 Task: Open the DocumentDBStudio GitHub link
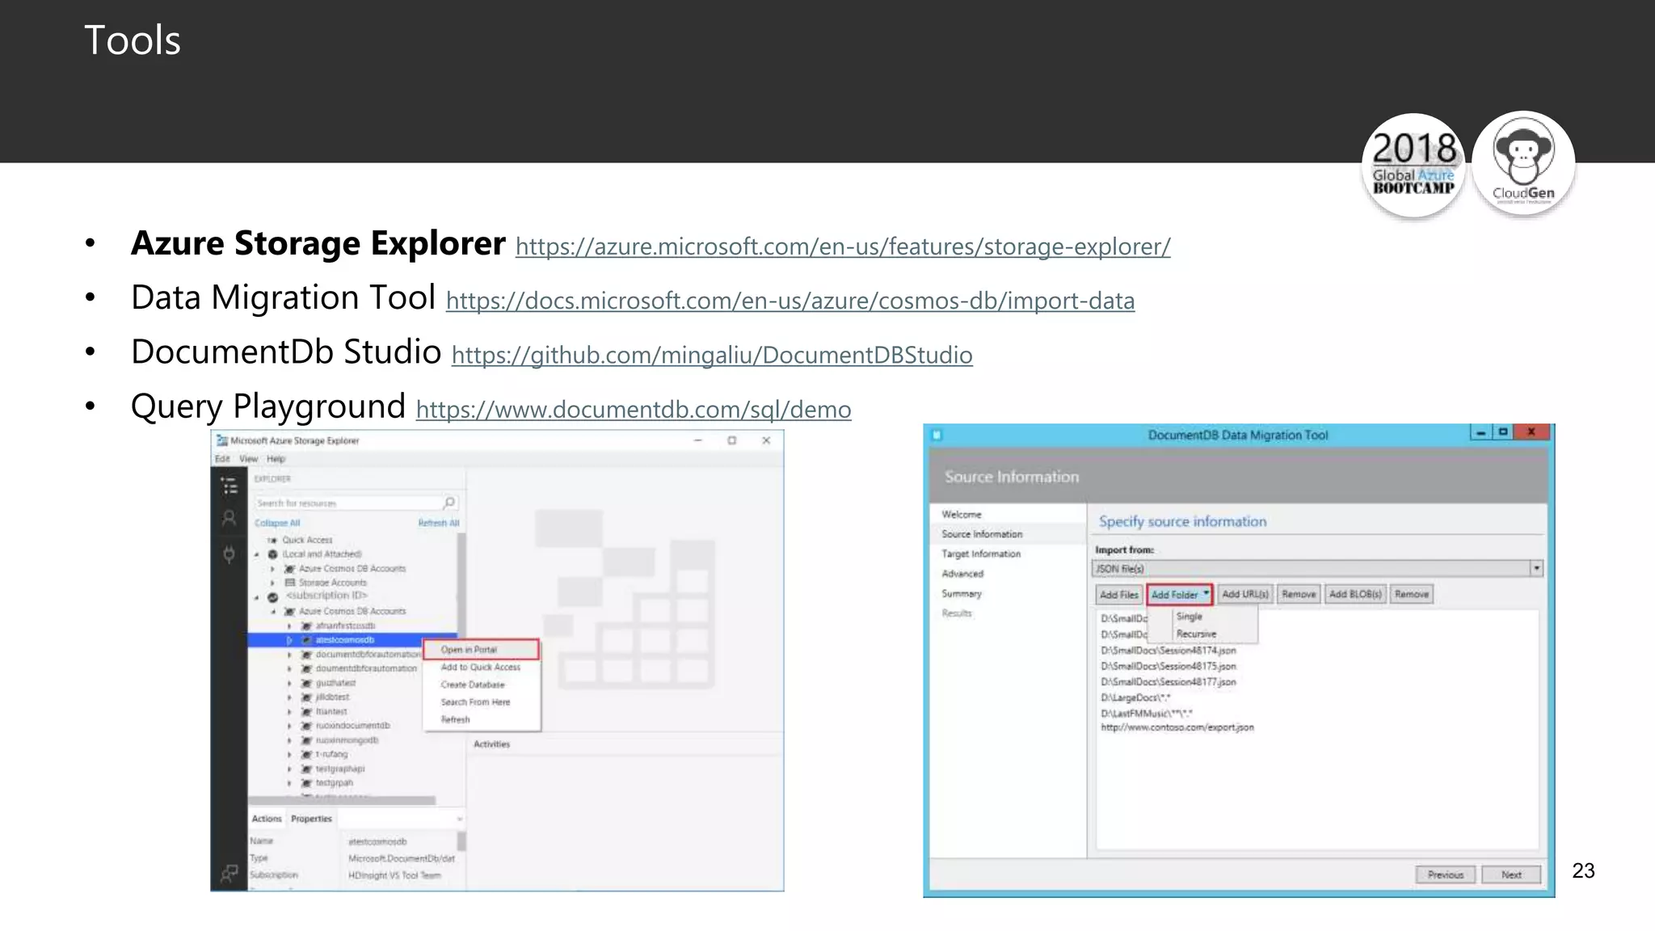point(712,355)
